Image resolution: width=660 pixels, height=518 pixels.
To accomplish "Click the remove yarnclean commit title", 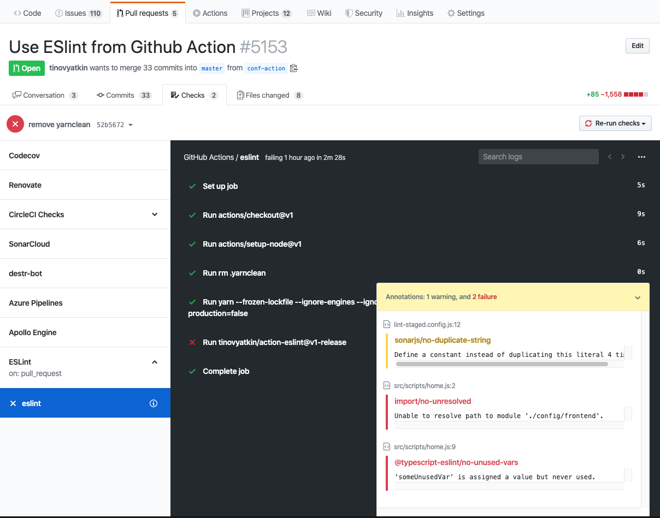I will click(x=60, y=124).
